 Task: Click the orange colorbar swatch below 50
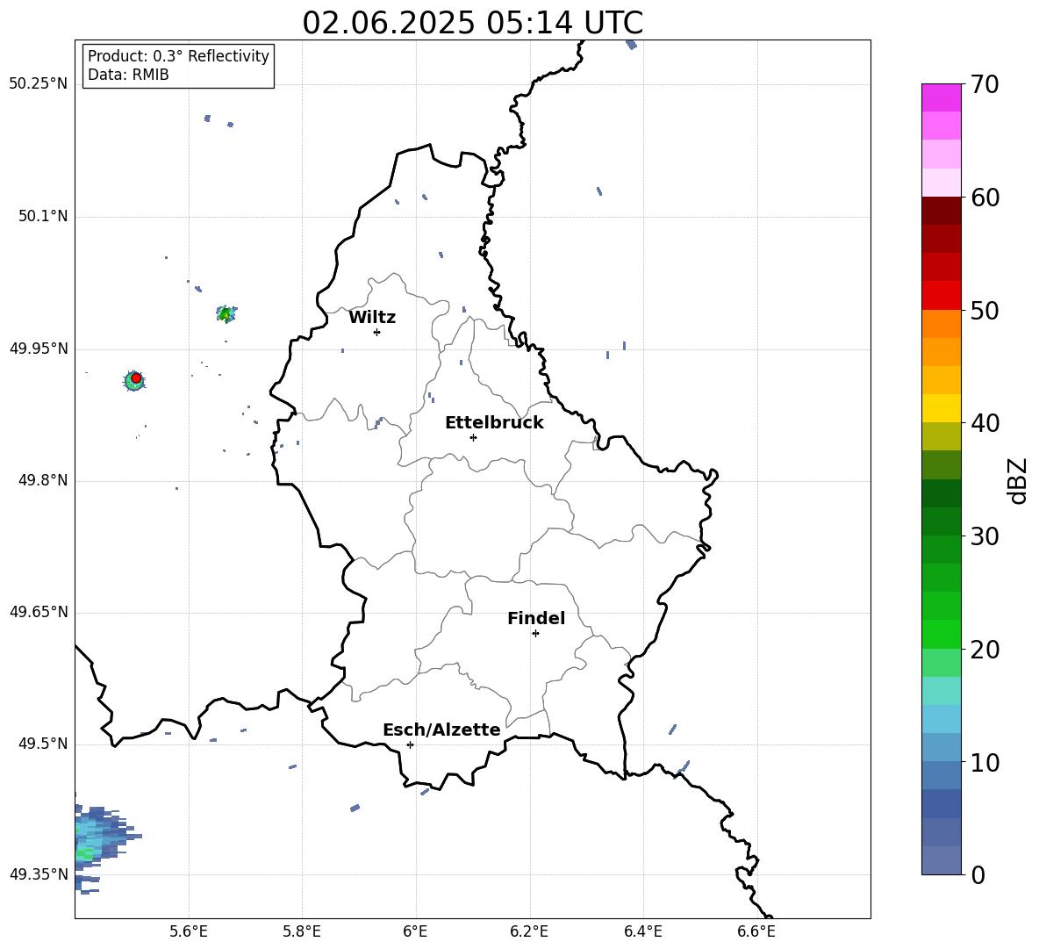pos(941,323)
